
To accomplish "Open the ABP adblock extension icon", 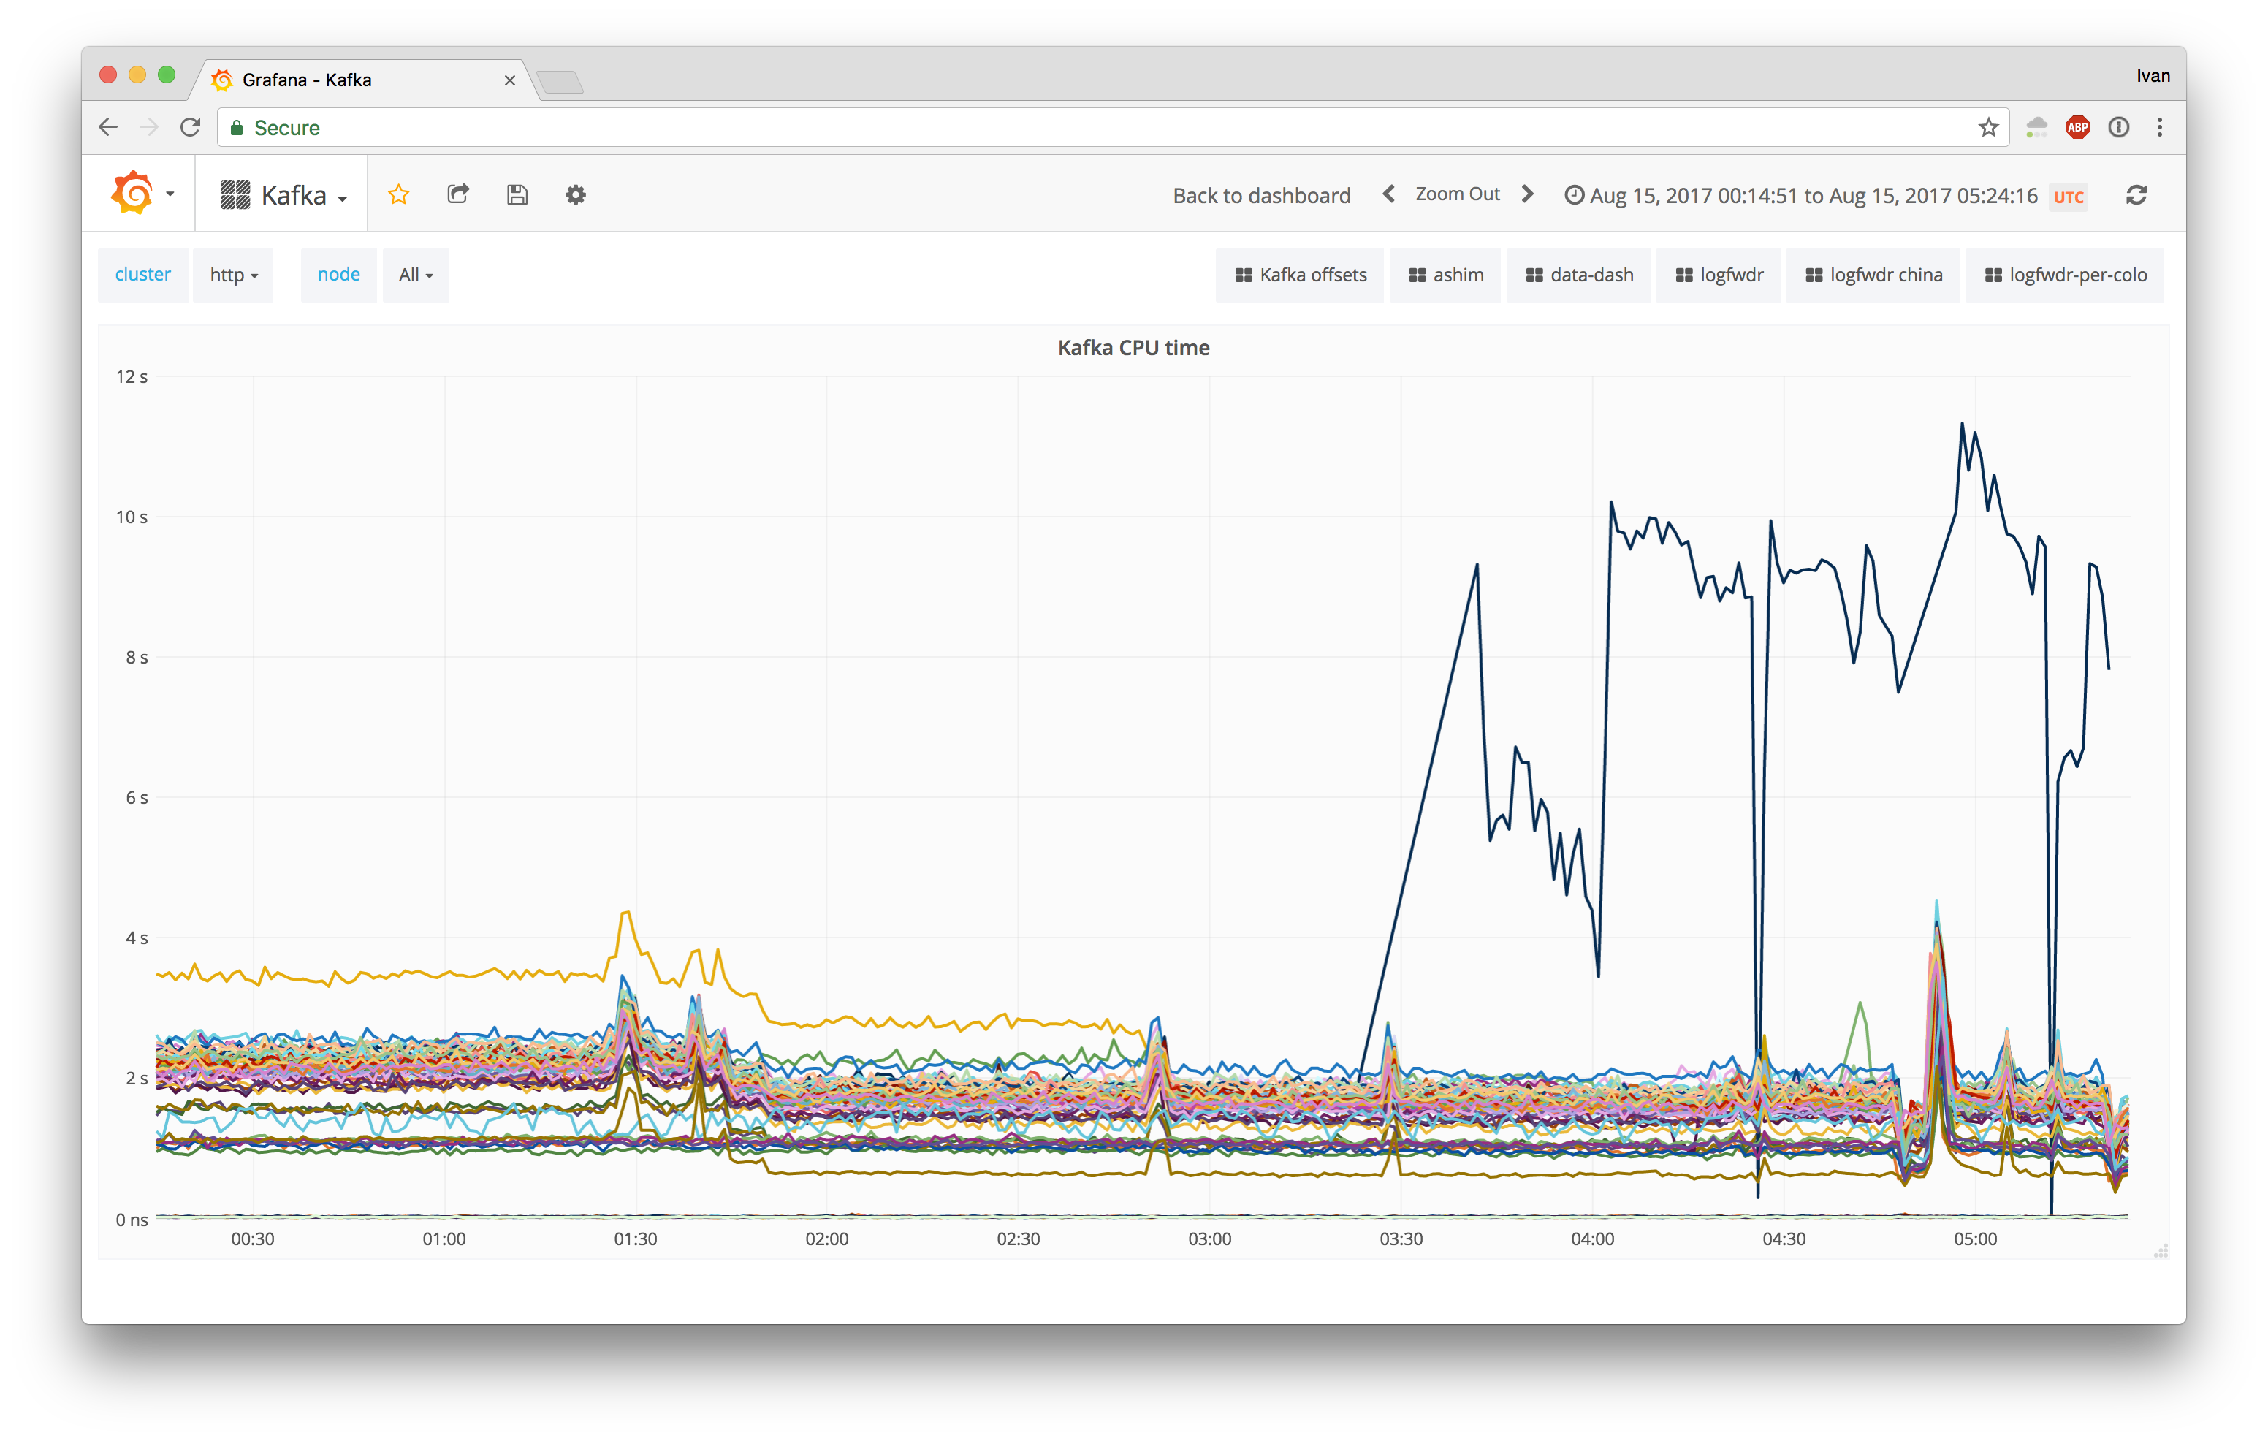I will (x=2078, y=127).
